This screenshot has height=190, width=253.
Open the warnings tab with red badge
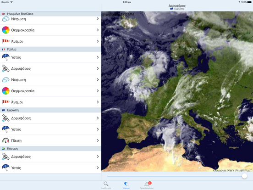pyautogui.click(x=147, y=185)
